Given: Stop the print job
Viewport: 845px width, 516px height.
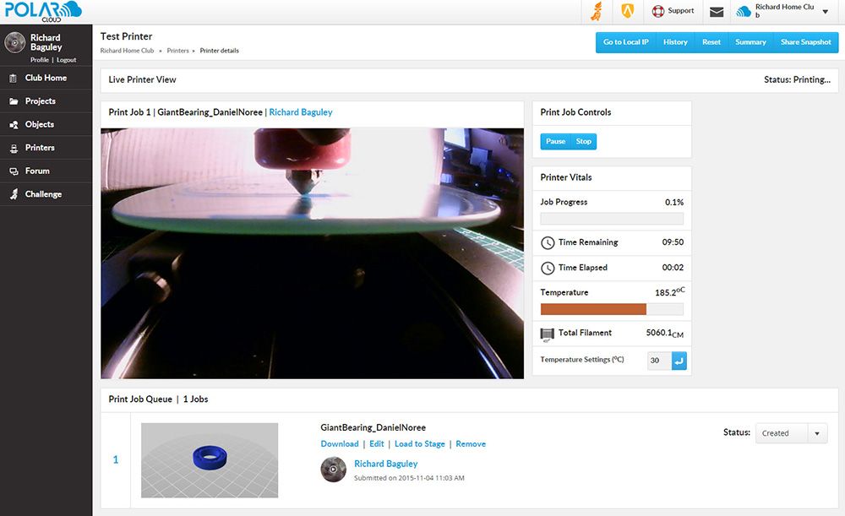Looking at the screenshot, I should click(584, 141).
